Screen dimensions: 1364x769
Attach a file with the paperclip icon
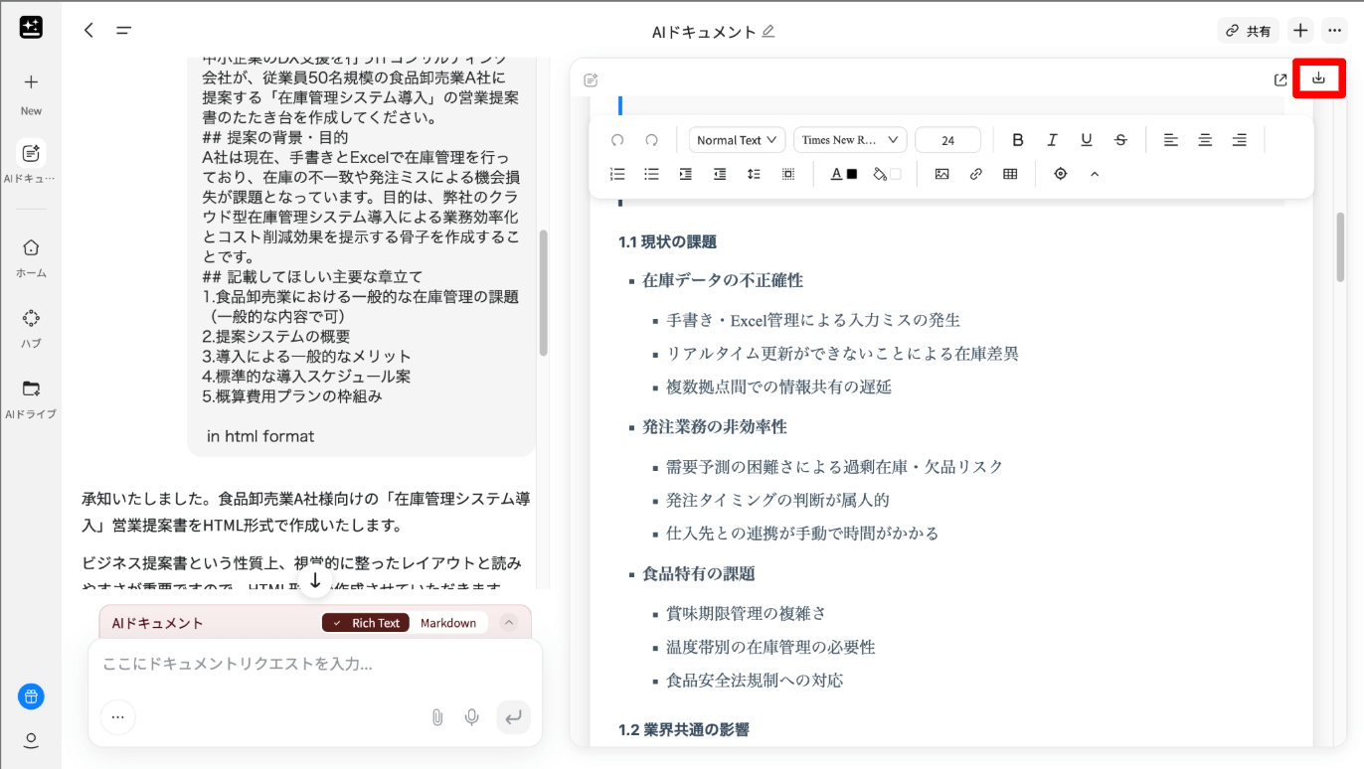(x=436, y=716)
